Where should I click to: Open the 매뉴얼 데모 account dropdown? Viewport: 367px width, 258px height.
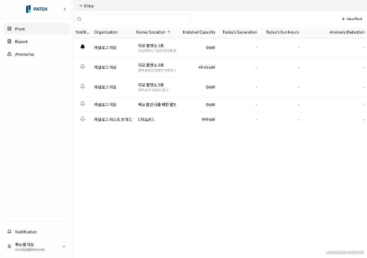(64, 247)
